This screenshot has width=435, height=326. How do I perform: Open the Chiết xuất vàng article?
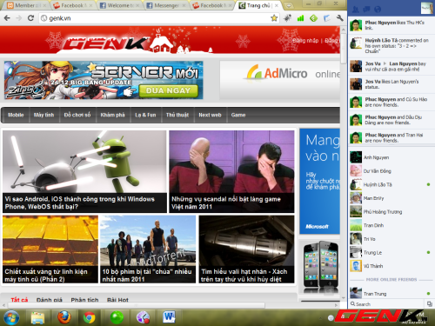point(50,249)
